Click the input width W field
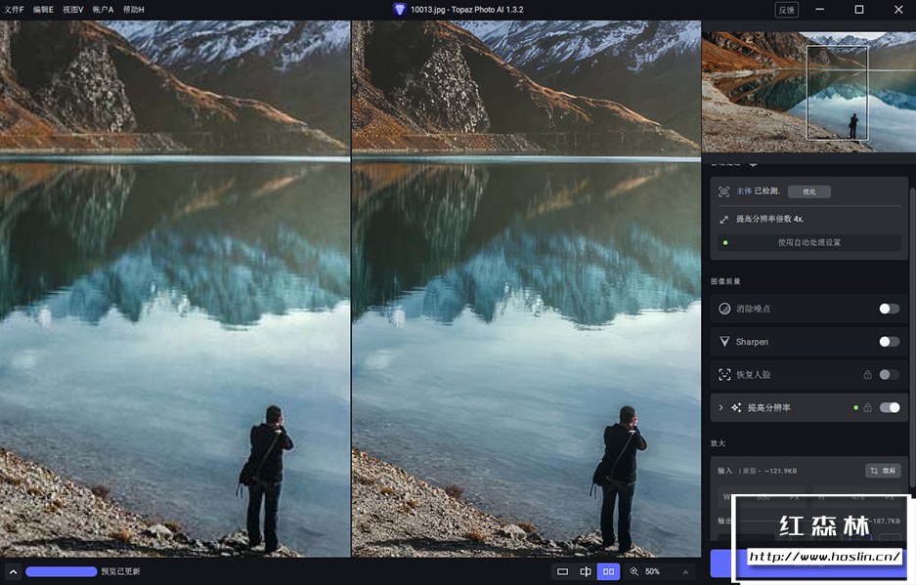This screenshot has height=585, width=916. tap(762, 497)
